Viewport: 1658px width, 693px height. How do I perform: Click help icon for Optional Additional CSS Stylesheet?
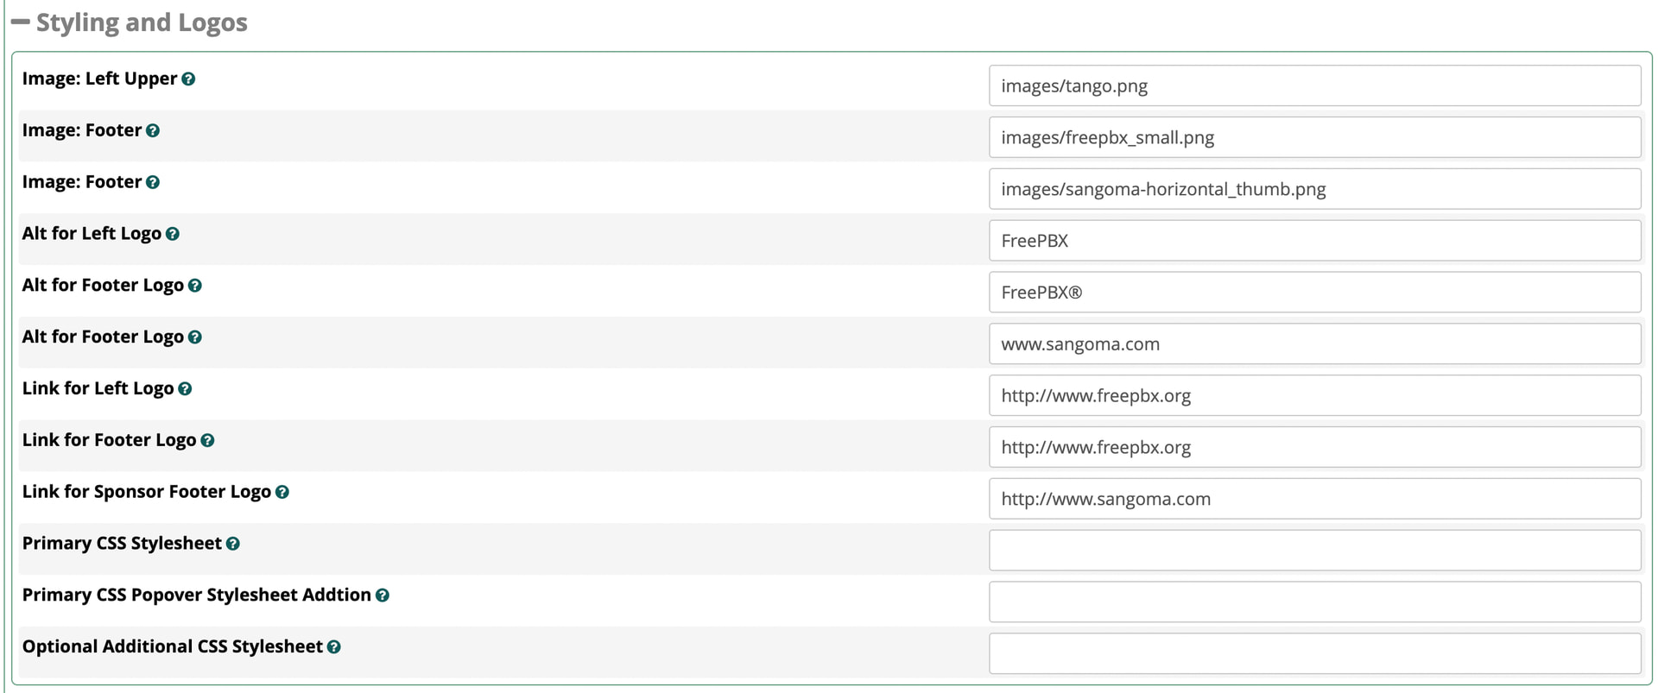(x=333, y=647)
